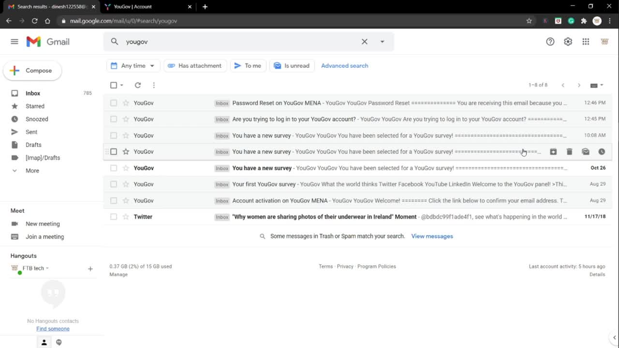Viewport: 619px width, 348px height.
Task: Open the More options three-dot menu
Action: click(154, 85)
